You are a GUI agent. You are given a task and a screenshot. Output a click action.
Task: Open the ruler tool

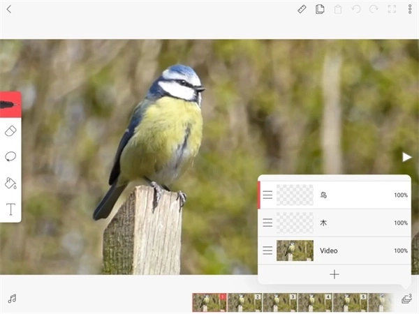point(302,9)
